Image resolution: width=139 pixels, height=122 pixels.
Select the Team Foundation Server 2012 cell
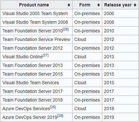click(x=36, y=48)
